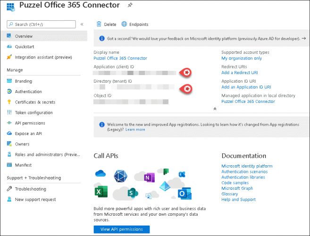Viewport: 310px width, 236px height.
Task: Navigate to API permissions
Action: (x=30, y=123)
